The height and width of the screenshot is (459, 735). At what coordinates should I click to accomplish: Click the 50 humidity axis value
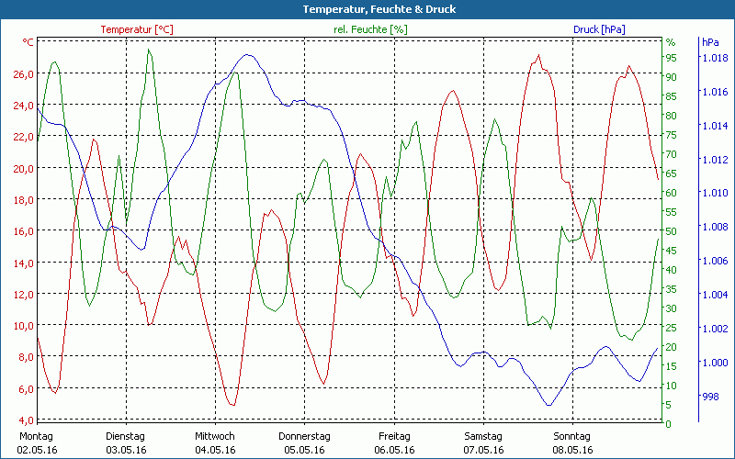[672, 231]
